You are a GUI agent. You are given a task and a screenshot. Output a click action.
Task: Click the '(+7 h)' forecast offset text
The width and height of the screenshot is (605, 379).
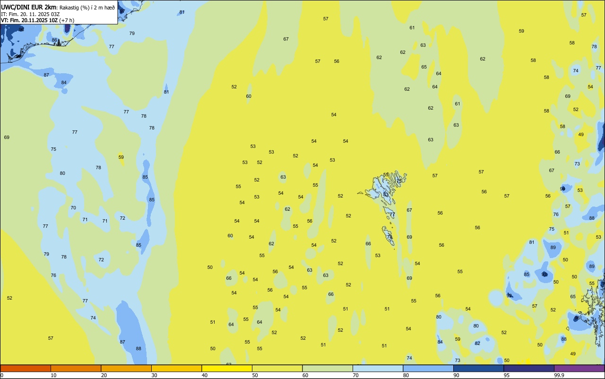pyautogui.click(x=67, y=20)
